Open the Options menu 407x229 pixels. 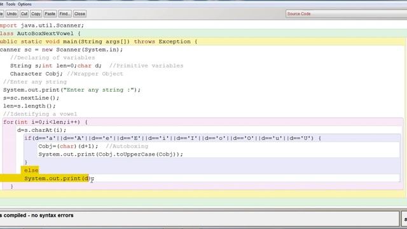(25, 4)
